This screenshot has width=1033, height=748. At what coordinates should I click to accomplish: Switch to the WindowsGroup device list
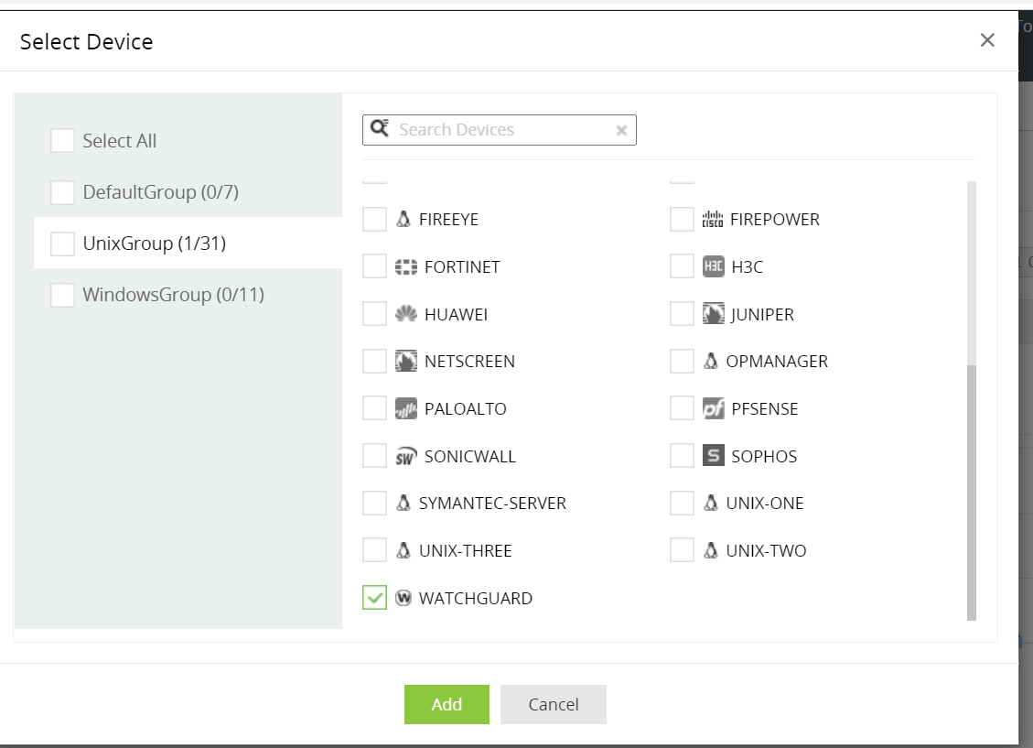(173, 295)
